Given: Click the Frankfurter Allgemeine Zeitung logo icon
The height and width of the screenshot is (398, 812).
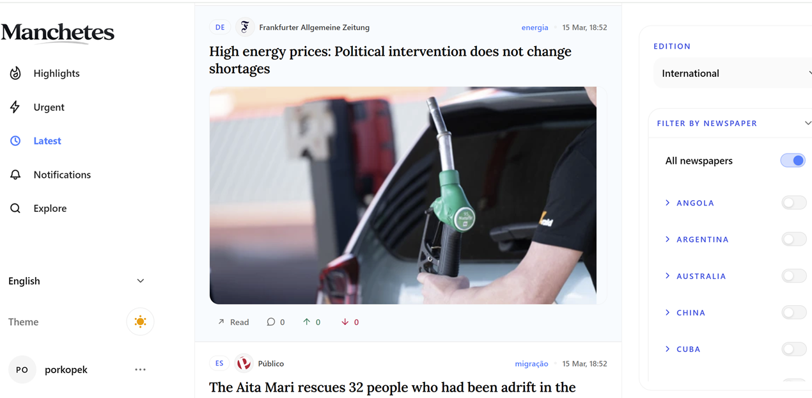Looking at the screenshot, I should 244,28.
